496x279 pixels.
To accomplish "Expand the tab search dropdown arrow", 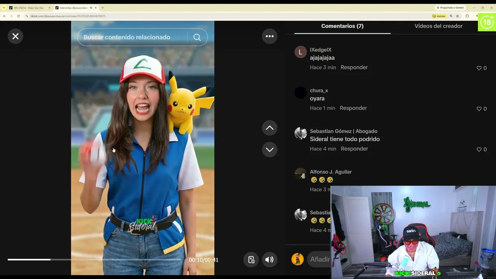I will (3, 8).
